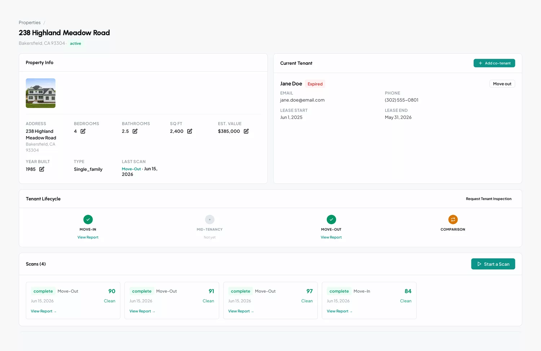Open the orange Comparison lifecycle icon
The height and width of the screenshot is (351, 541).
[x=453, y=220]
